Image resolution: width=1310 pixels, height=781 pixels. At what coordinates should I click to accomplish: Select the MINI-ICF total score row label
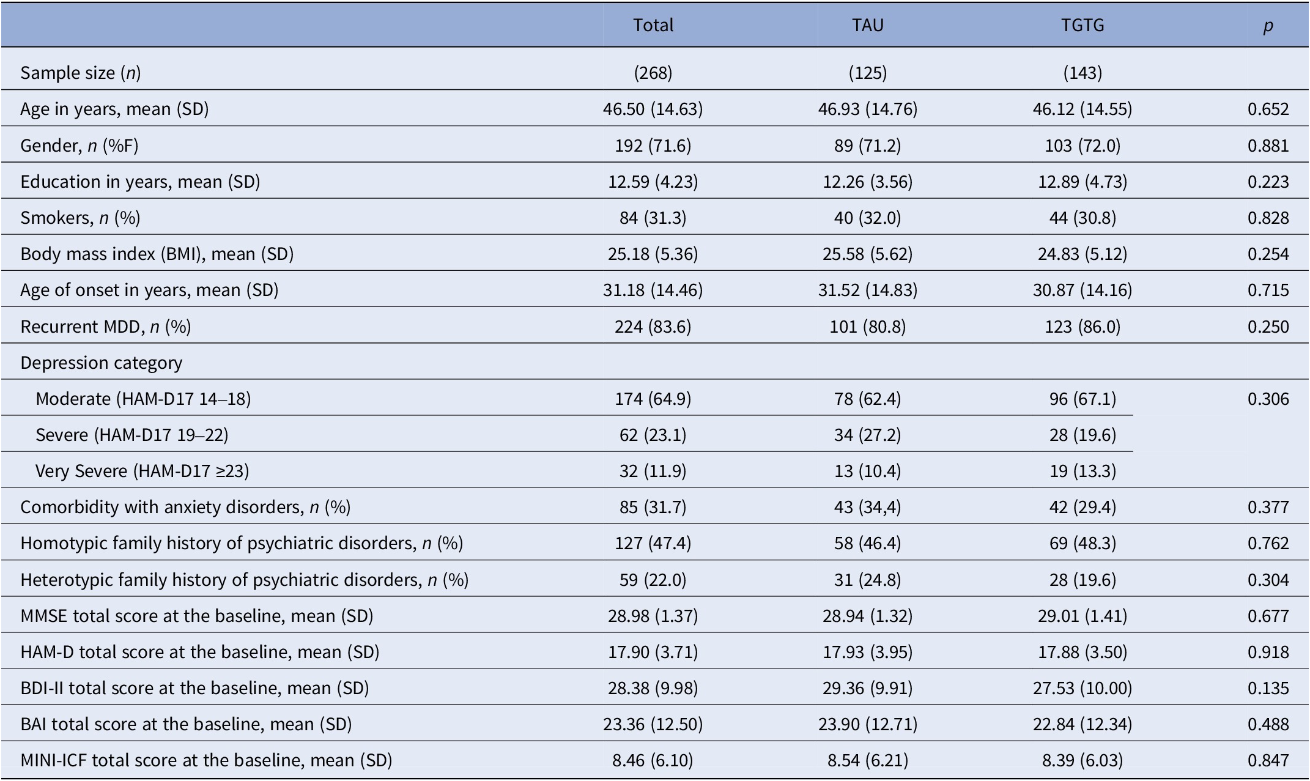tap(206, 760)
